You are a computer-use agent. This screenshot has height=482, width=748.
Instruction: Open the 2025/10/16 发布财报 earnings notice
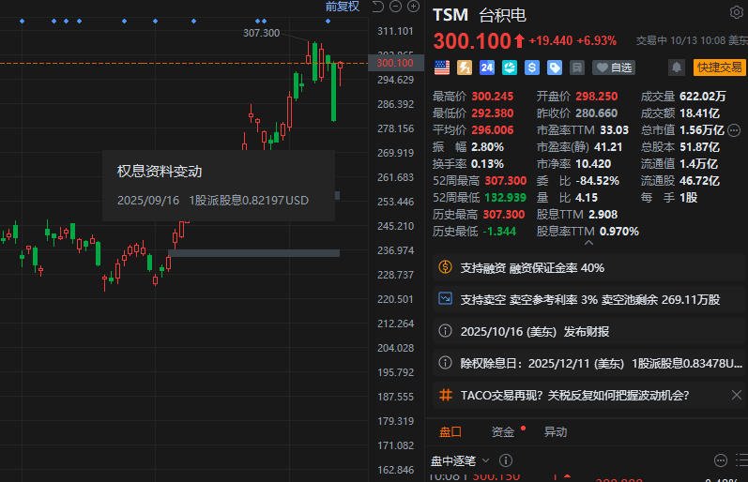(589, 331)
